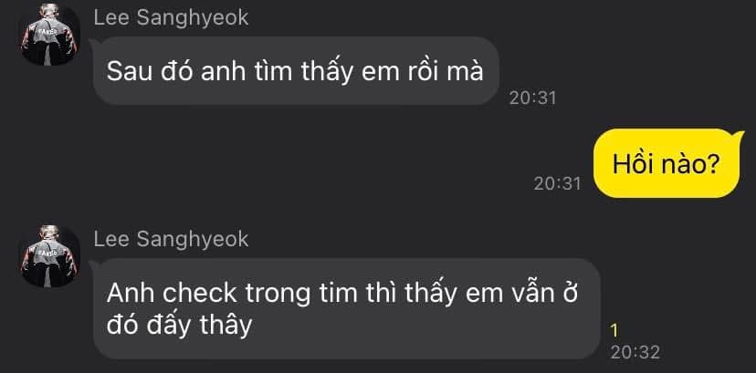The height and width of the screenshot is (373, 756).
Task: Select the message "Sau đó anh tìm thấy em rồi mà"
Action: click(x=296, y=71)
